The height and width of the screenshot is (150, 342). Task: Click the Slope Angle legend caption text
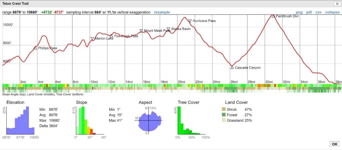(x=43, y=94)
